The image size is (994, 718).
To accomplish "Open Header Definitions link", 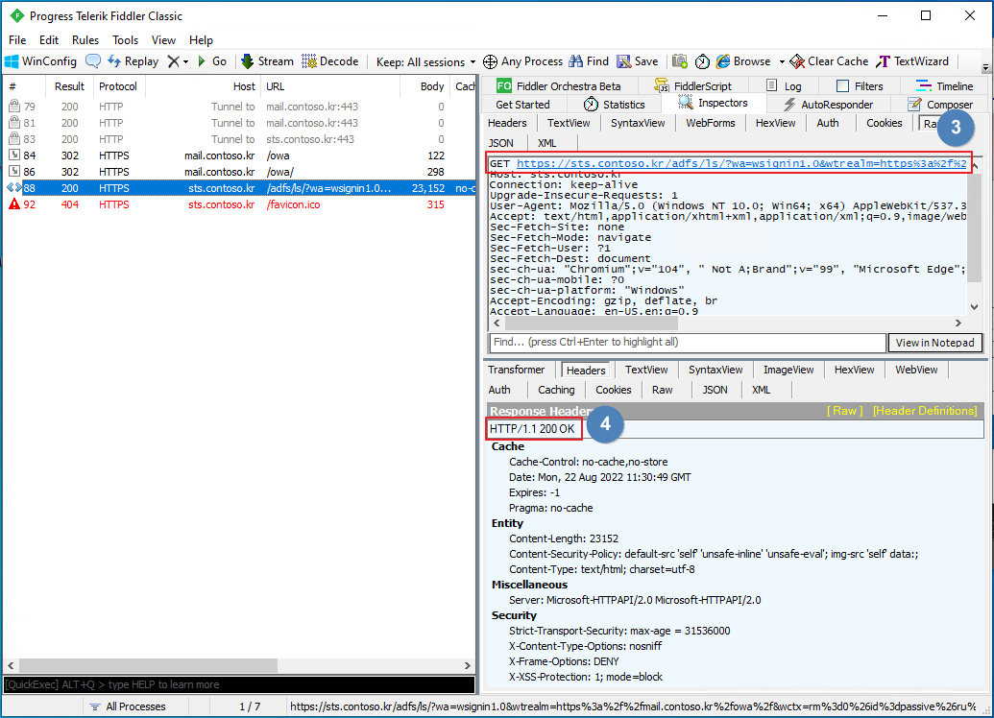I will click(x=925, y=411).
